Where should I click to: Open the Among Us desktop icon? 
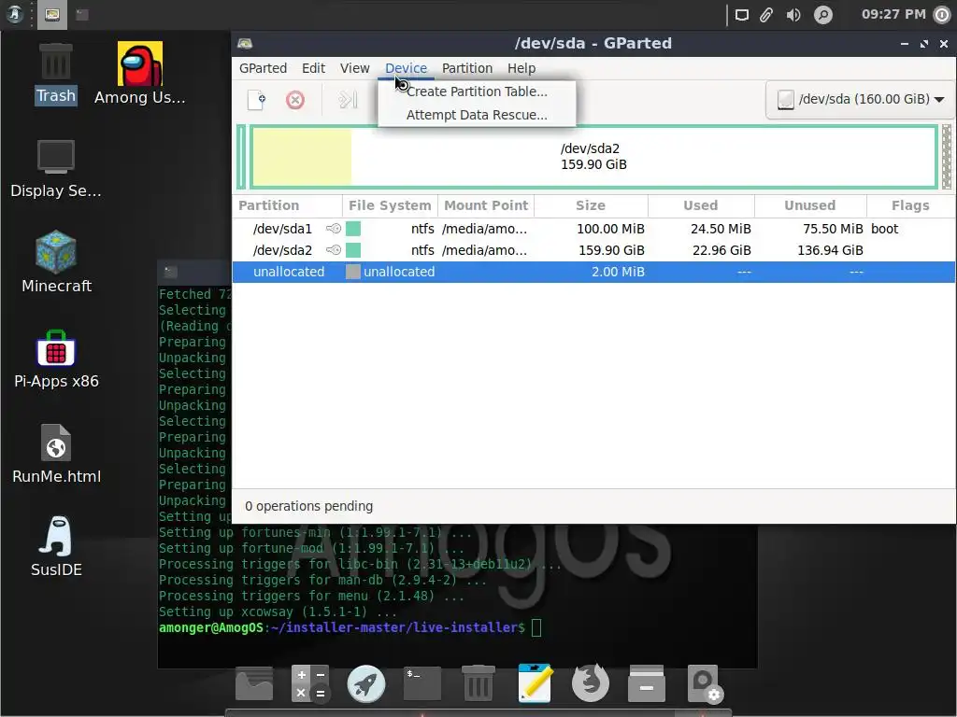(x=140, y=73)
